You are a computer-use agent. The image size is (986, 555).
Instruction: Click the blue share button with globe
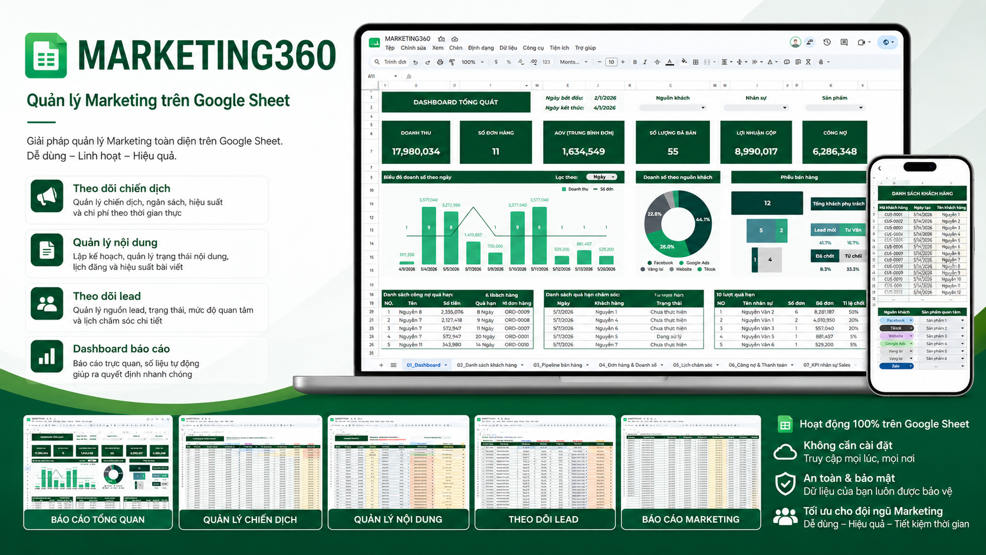pyautogui.click(x=888, y=42)
